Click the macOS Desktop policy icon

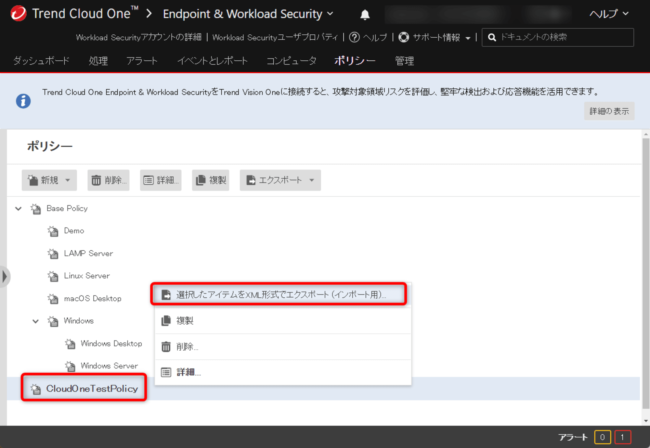coord(53,299)
